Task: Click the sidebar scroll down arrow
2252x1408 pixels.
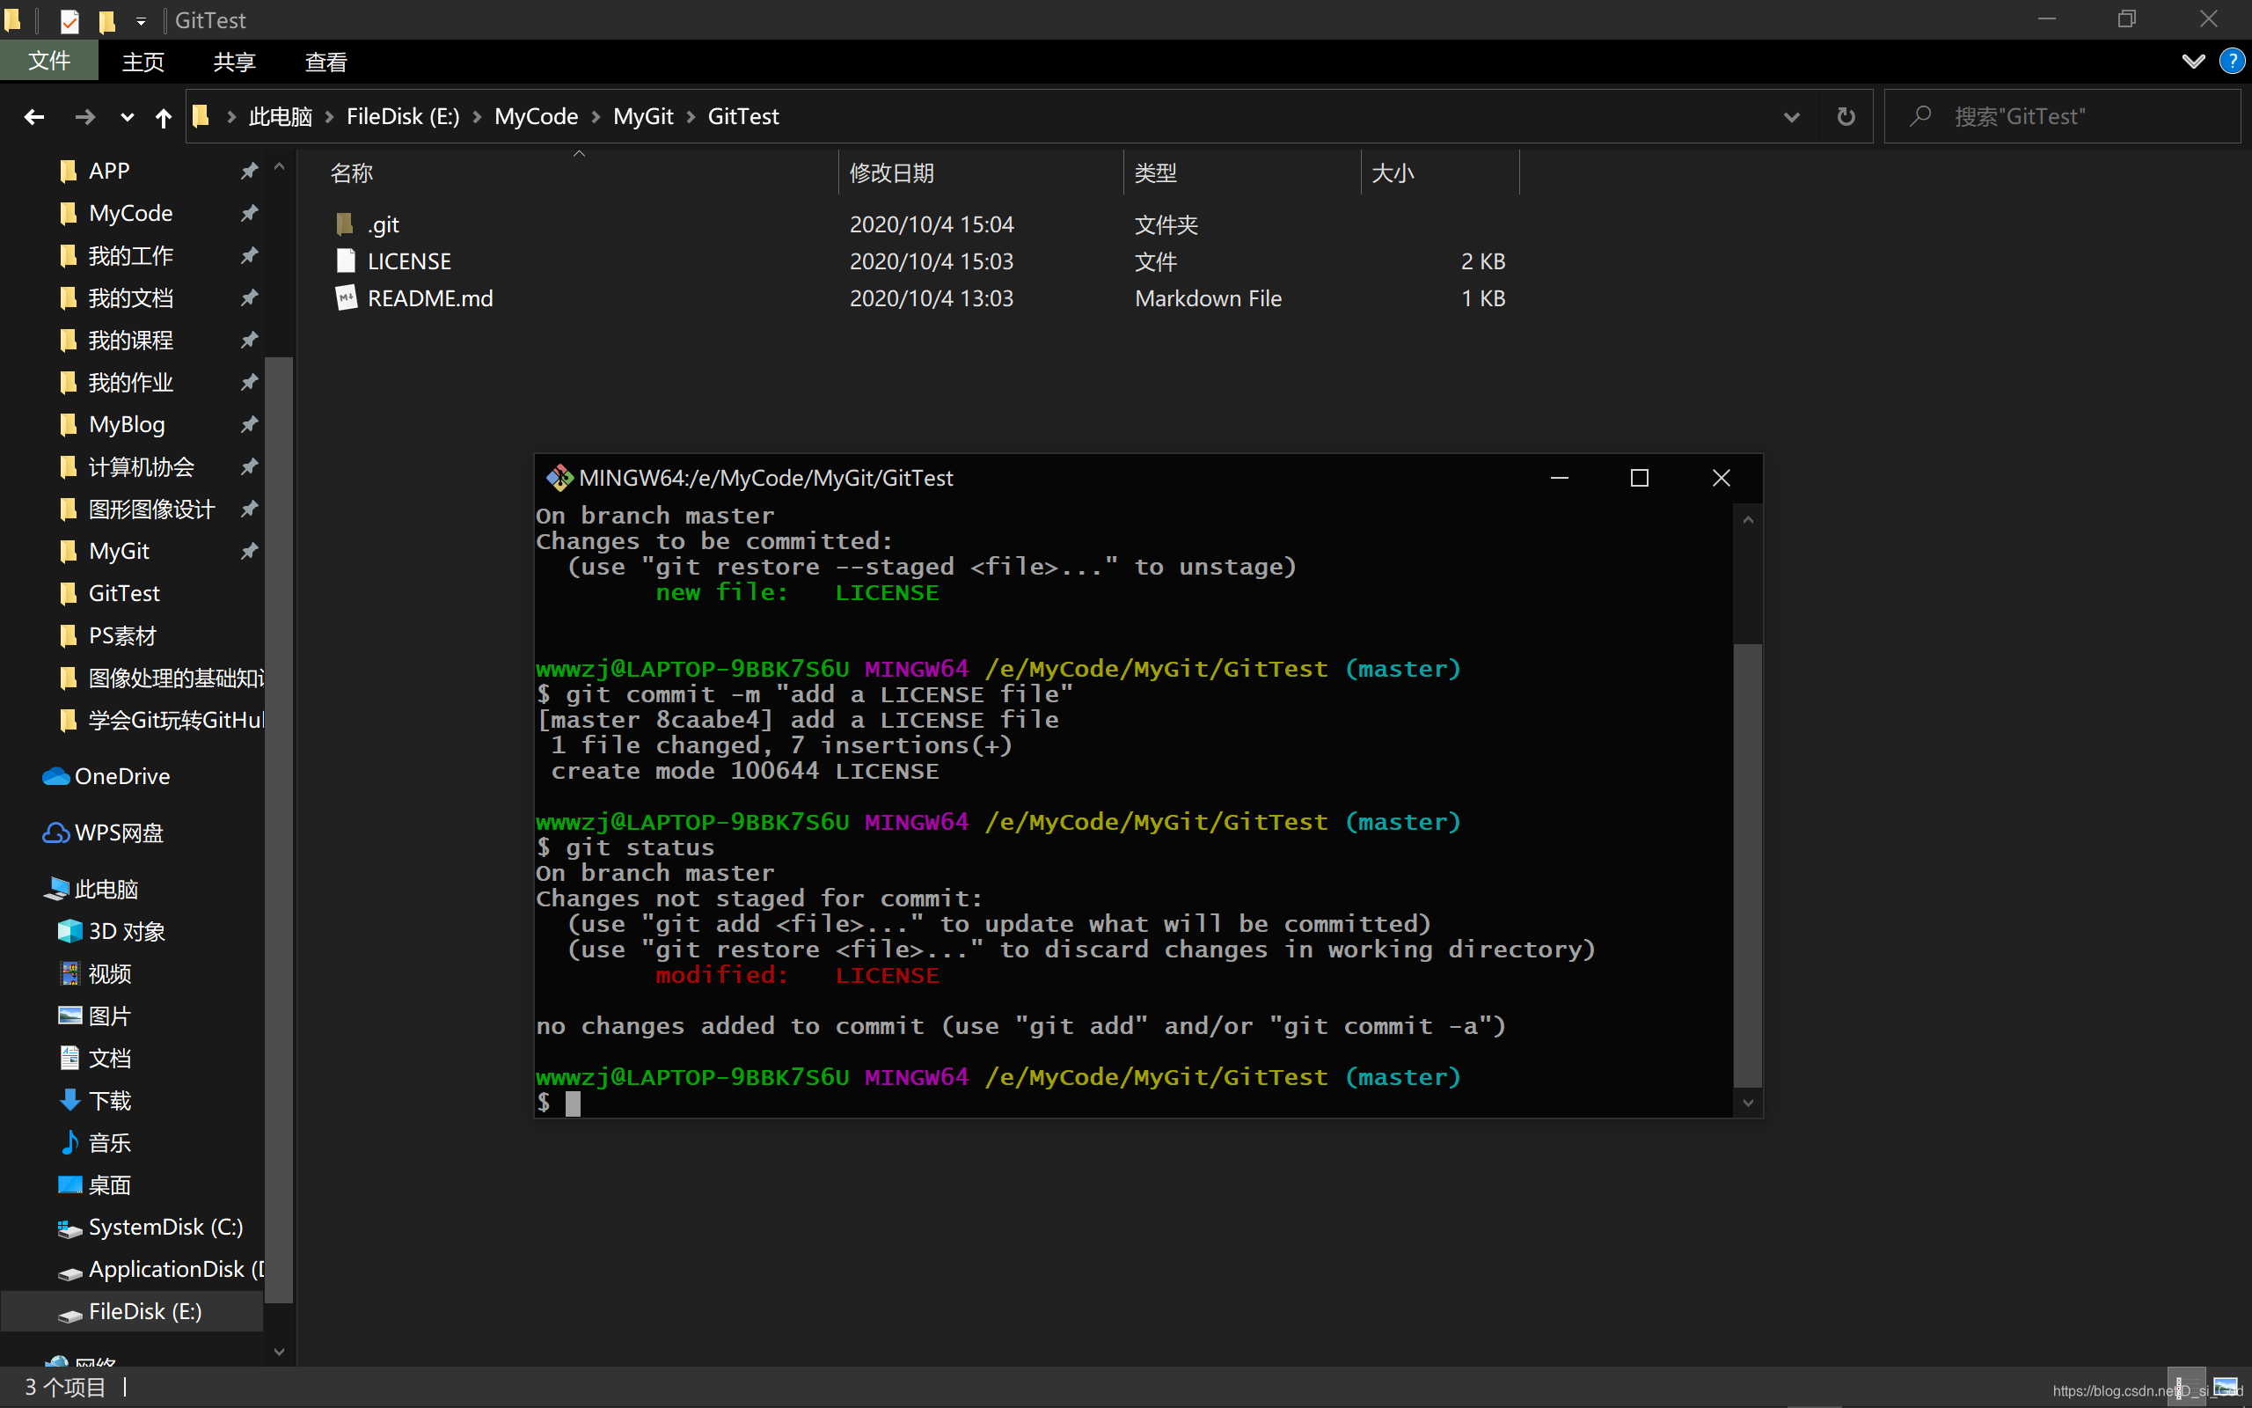Action: [279, 1351]
